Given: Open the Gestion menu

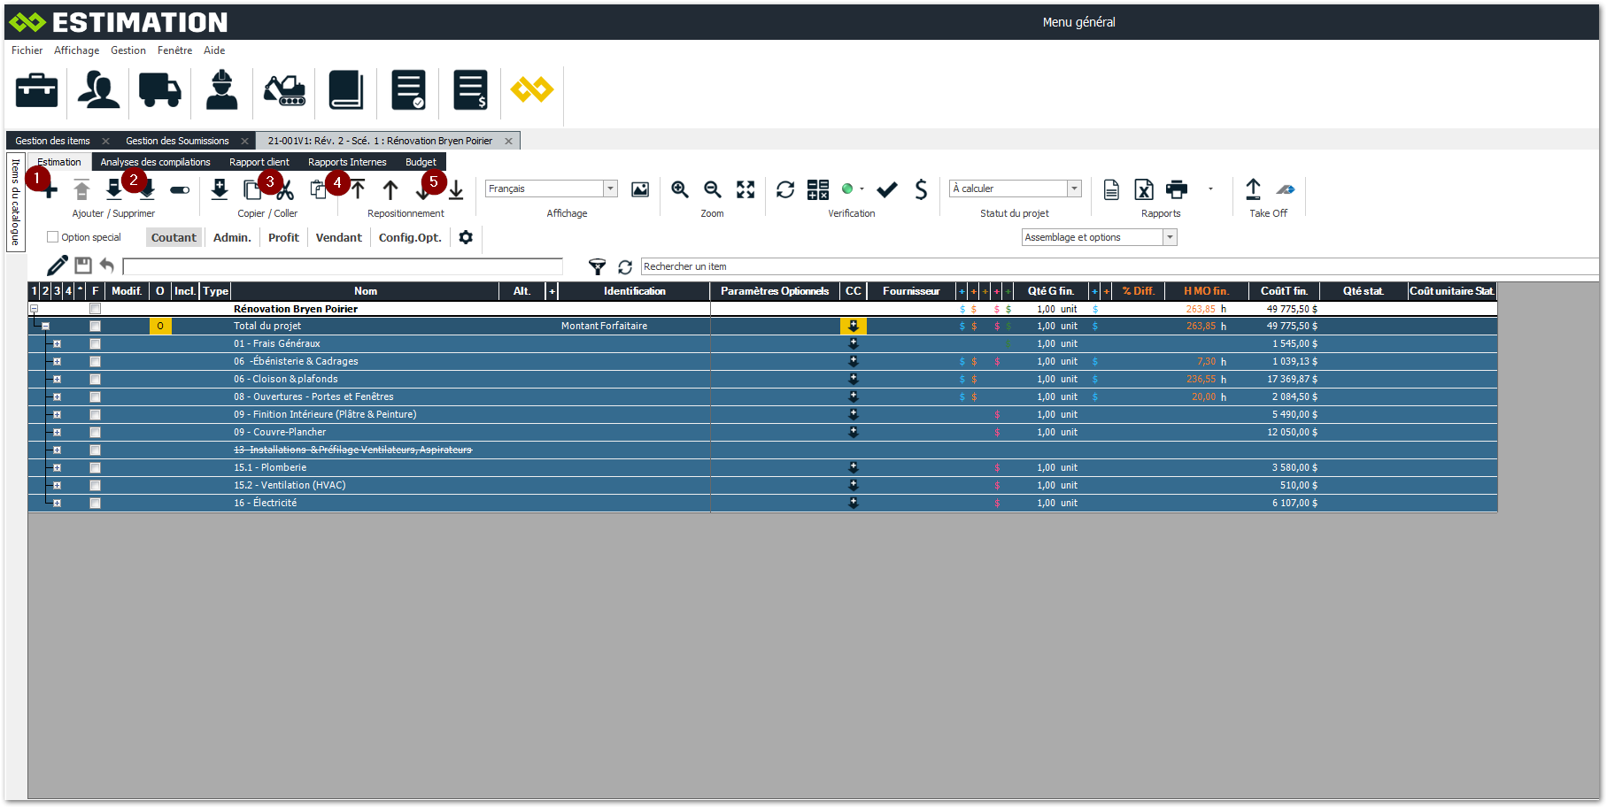Looking at the screenshot, I should [x=127, y=50].
